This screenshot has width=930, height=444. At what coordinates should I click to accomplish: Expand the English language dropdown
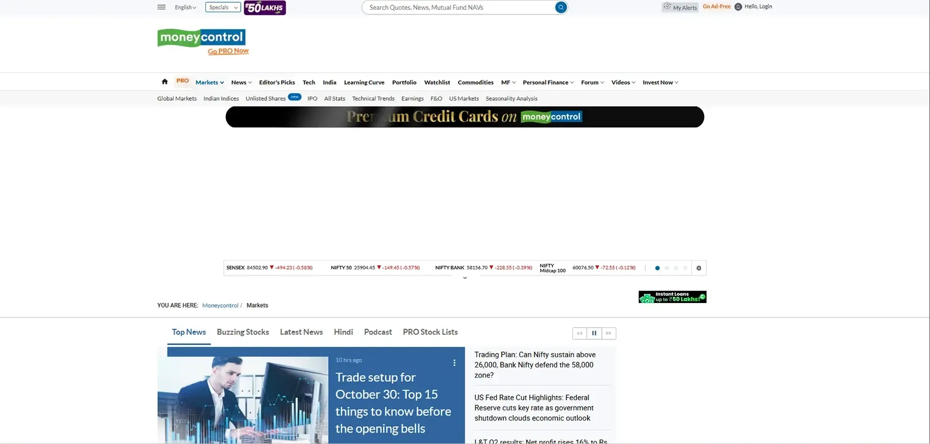point(185,7)
